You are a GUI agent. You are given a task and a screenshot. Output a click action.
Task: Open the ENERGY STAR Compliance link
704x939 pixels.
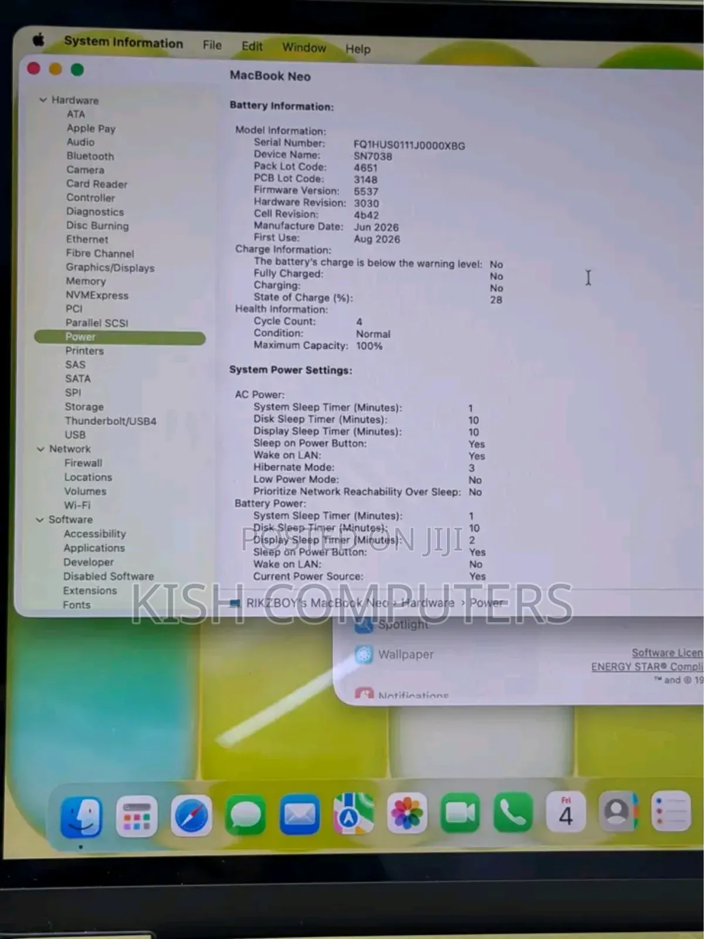[x=647, y=667]
